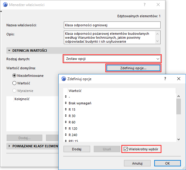Open help in Menedżer właściwości window
Image resolution: width=186 pixels, height=170 pixels.
(x=145, y=5)
